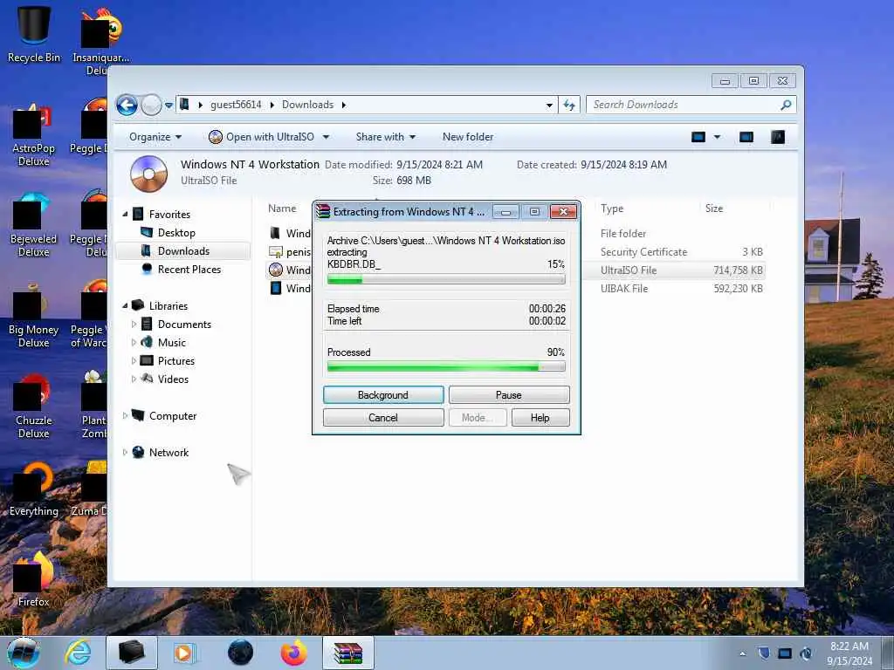This screenshot has width=894, height=670.
Task: Click Open with UltraISO
Action: coord(262,137)
